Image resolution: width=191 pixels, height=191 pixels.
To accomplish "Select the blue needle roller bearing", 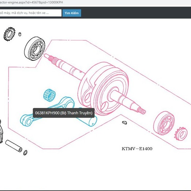I will tap(49, 95).
